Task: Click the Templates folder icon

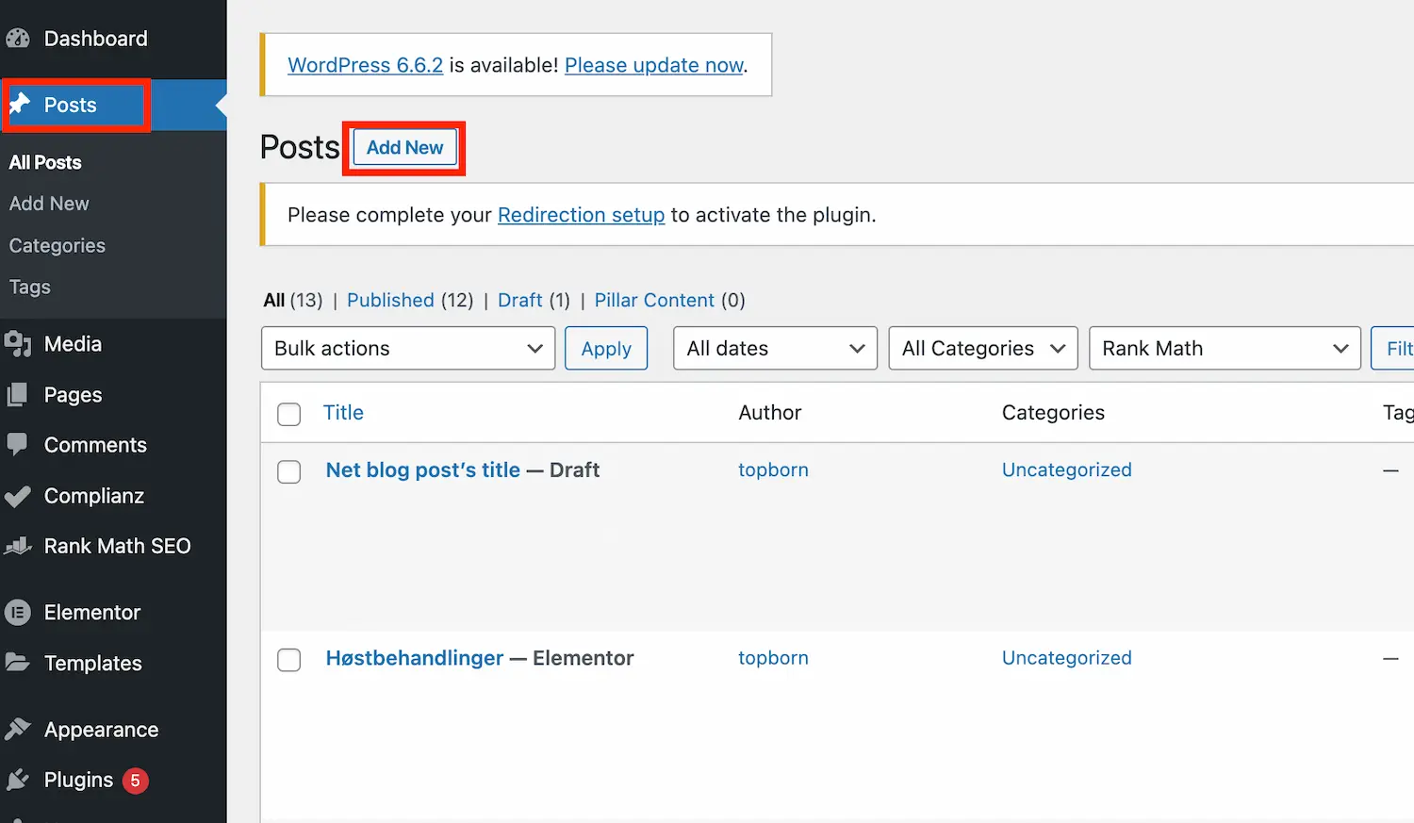Action: (18, 663)
